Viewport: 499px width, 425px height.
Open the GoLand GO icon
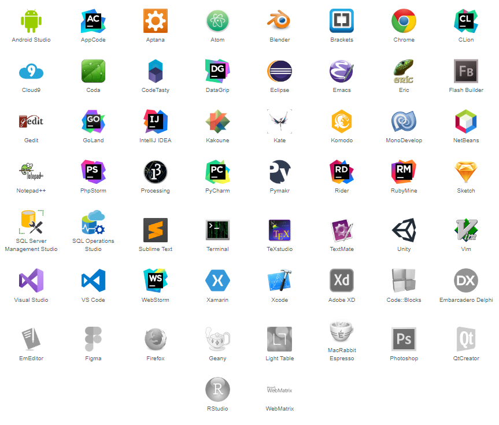pos(93,121)
